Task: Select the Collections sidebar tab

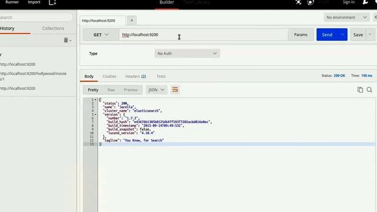Action: click(53, 28)
